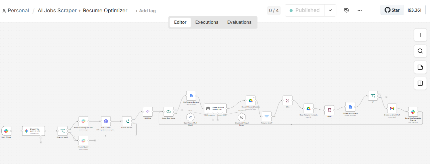
Task: Click the AI Jobs Scraper + Resume Optimizer title
Action: pos(83,10)
